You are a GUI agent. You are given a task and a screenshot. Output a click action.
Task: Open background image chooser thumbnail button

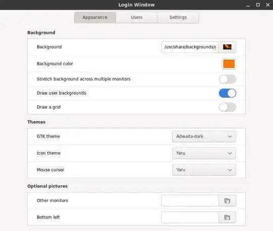pyautogui.click(x=227, y=47)
